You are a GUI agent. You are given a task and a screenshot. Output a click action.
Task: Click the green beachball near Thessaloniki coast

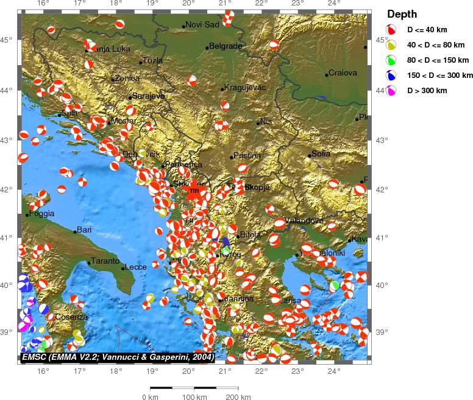click(334, 285)
